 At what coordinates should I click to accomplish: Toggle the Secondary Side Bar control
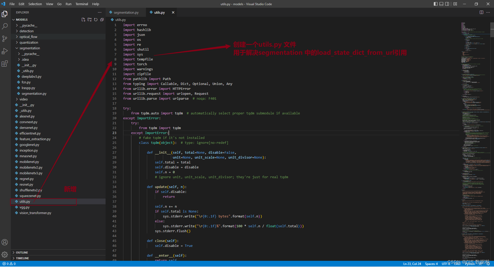pos(447,4)
